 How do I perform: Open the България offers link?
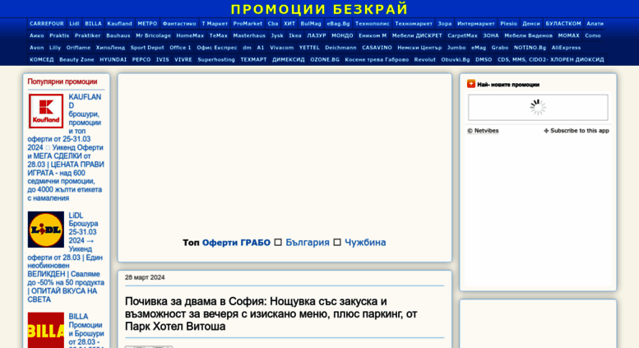[308, 243]
